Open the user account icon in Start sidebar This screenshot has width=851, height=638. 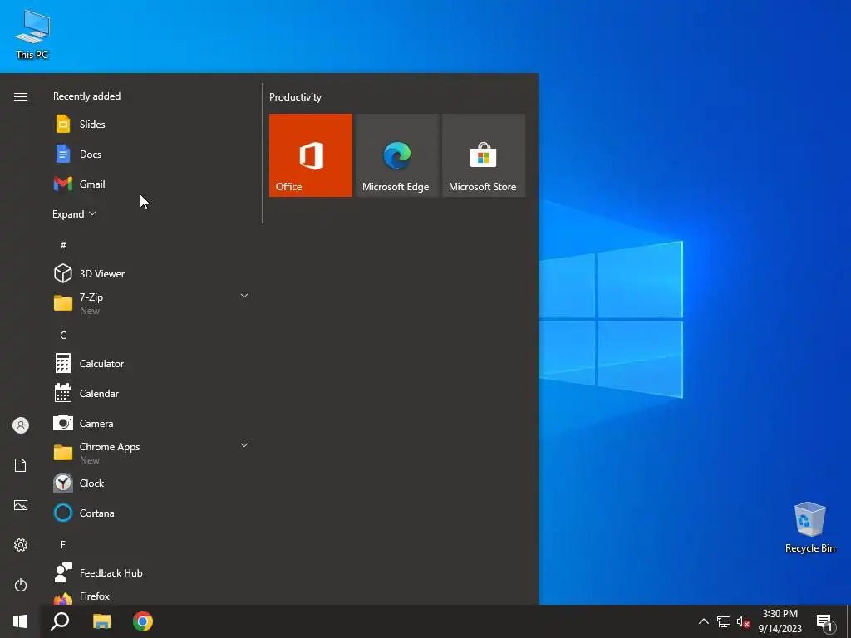tap(21, 425)
